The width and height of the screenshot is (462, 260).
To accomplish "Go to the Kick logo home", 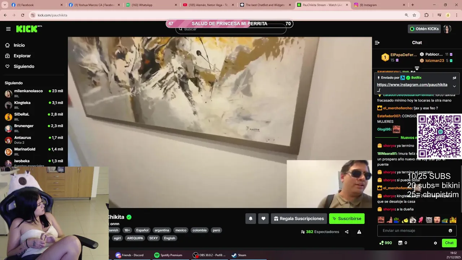I will pos(29,29).
